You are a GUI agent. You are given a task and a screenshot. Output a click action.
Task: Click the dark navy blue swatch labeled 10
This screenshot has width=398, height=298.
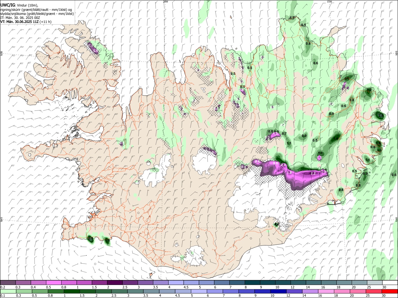click(x=278, y=291)
